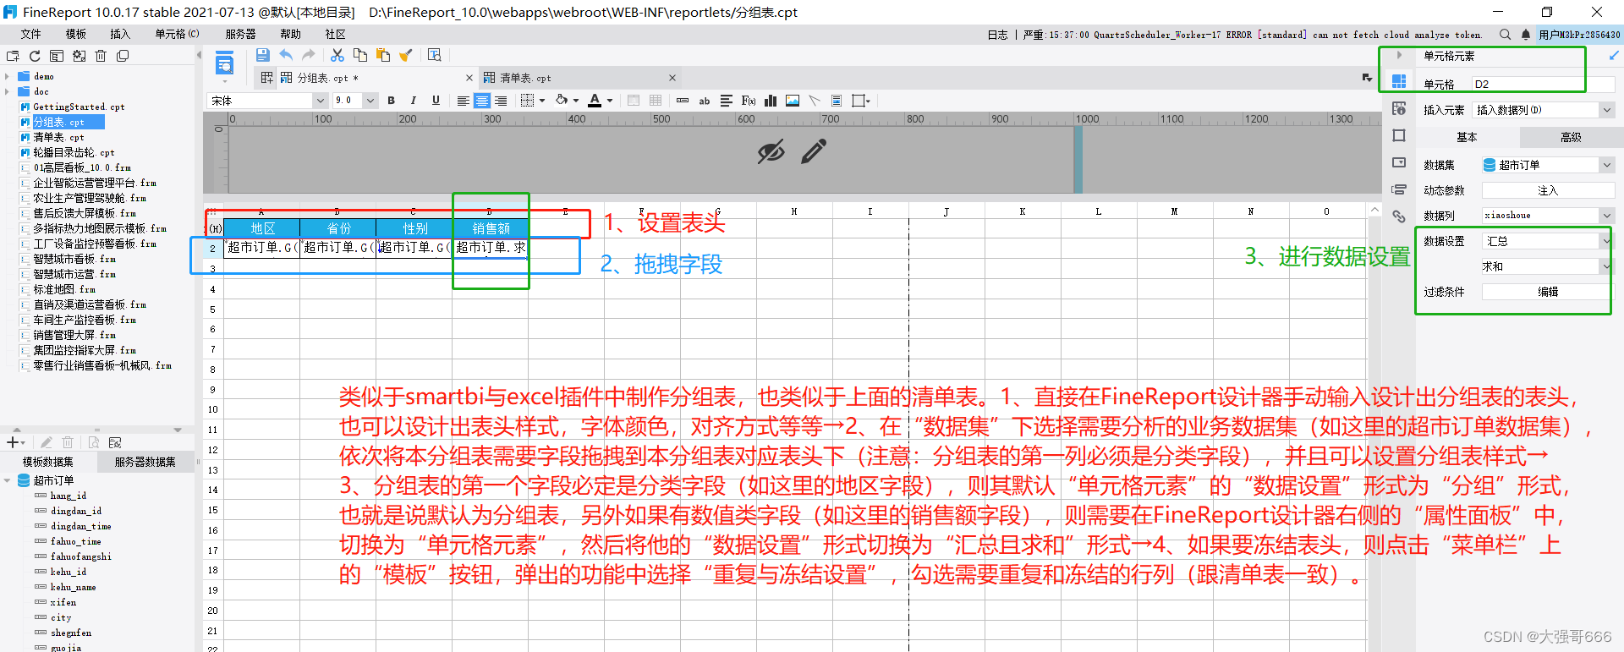Open the font color picker
This screenshot has width=1624, height=652.
pos(595,101)
